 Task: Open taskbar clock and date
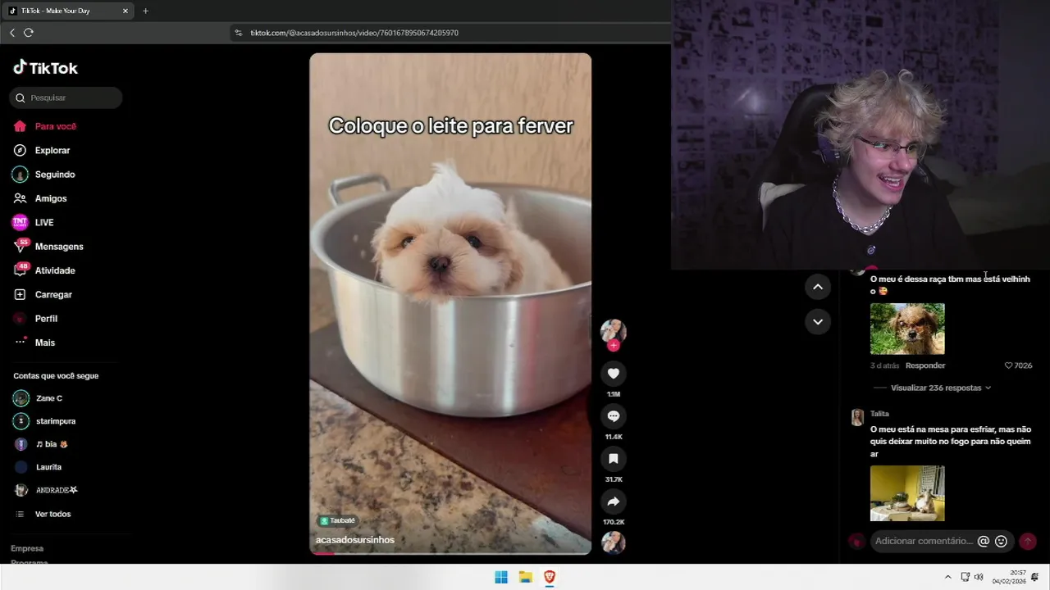[1009, 577]
